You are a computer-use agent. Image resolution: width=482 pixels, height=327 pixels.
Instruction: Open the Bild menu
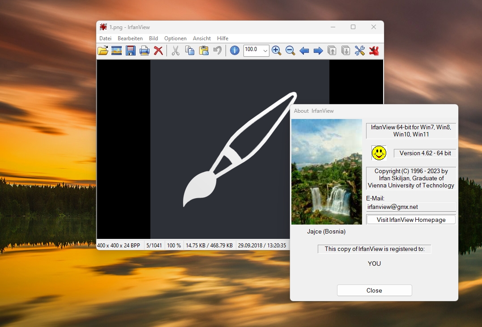[x=154, y=38]
